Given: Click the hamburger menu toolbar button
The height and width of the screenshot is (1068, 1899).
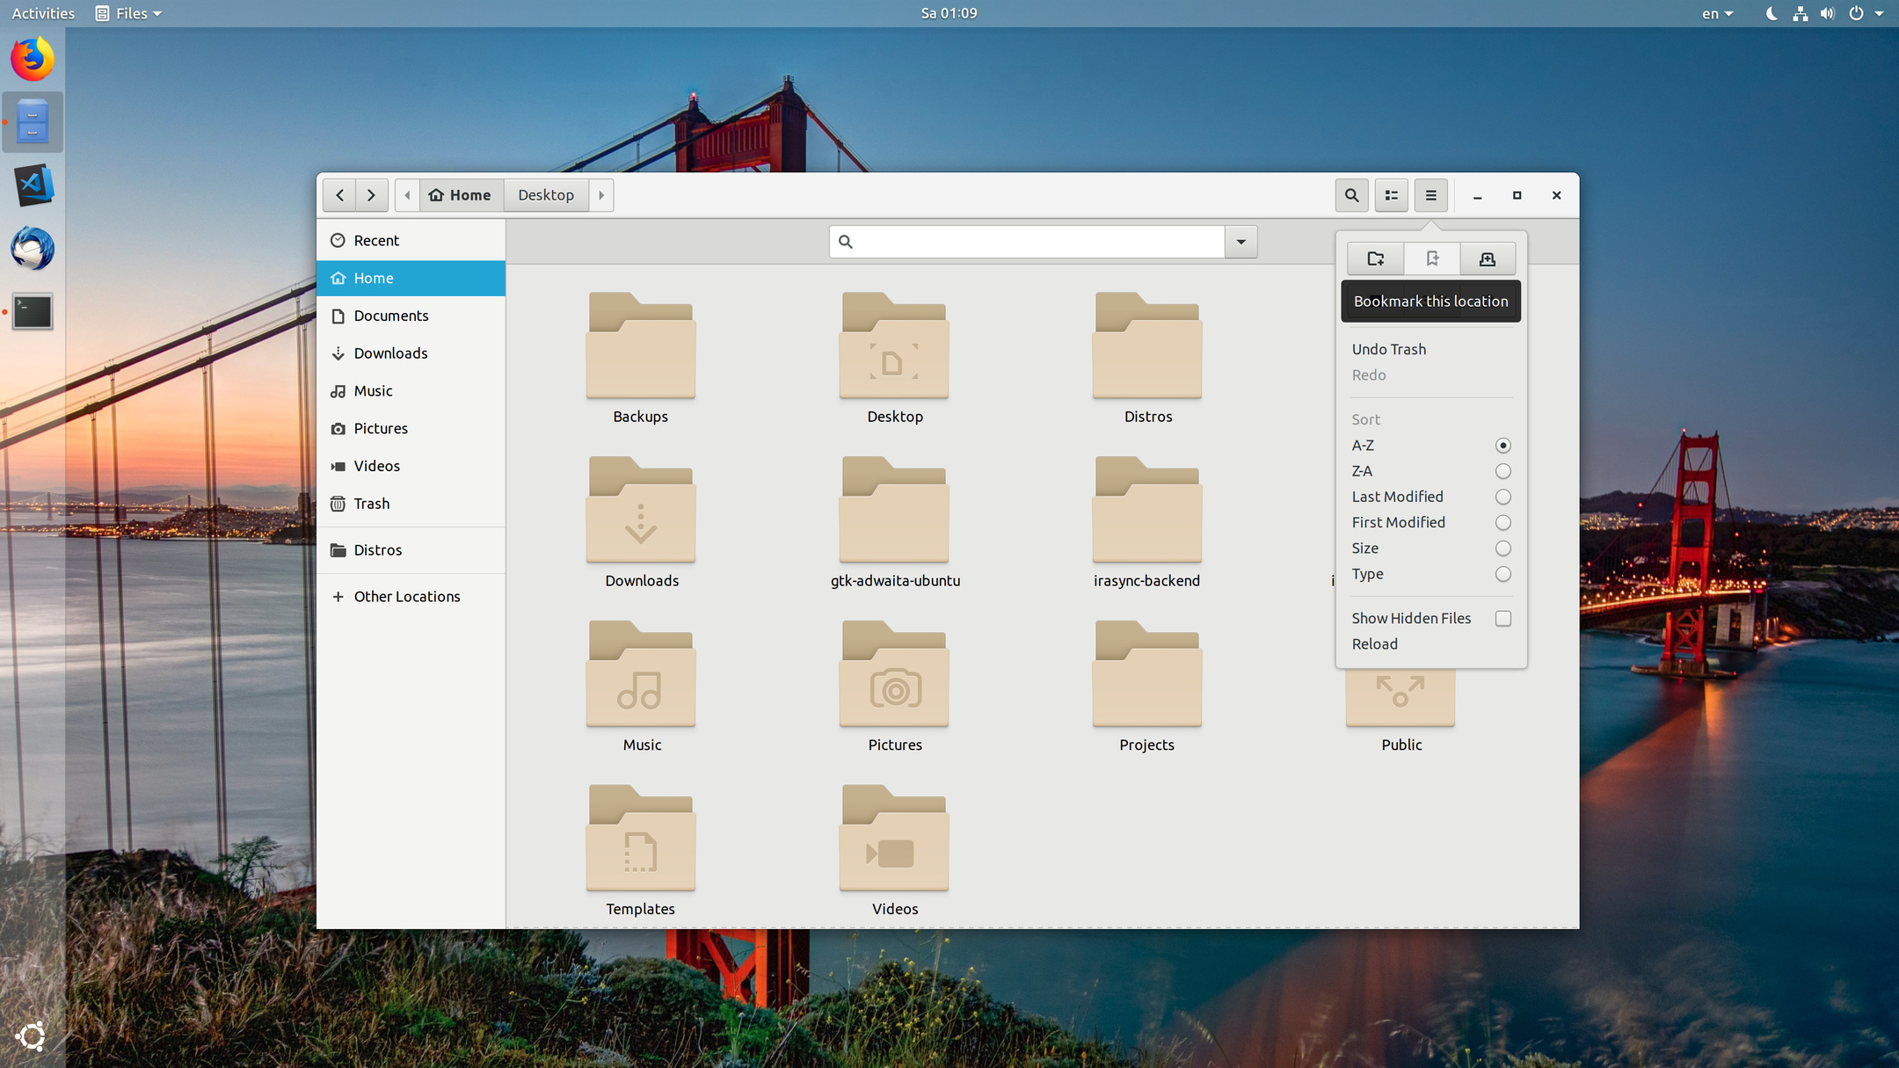Looking at the screenshot, I should [x=1430, y=195].
